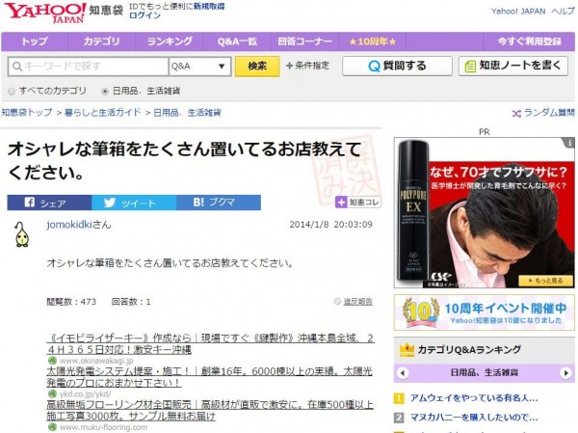Screen dimensions: 578x433
Task: Click the 質問する button
Action: [396, 67]
